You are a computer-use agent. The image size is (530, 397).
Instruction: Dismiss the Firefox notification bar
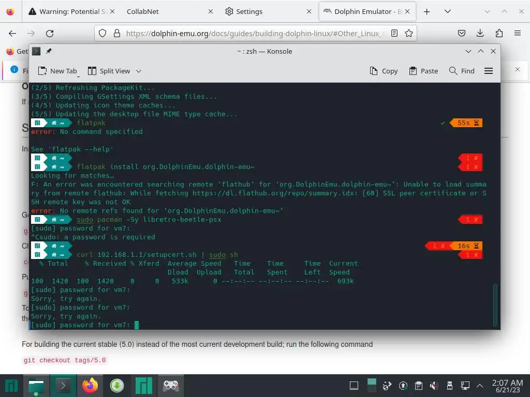518,69
